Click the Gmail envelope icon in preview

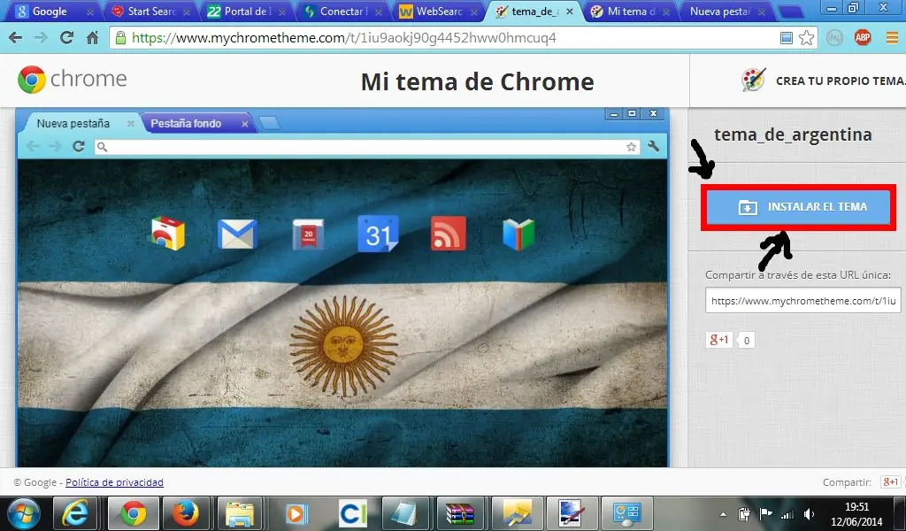pyautogui.click(x=237, y=234)
